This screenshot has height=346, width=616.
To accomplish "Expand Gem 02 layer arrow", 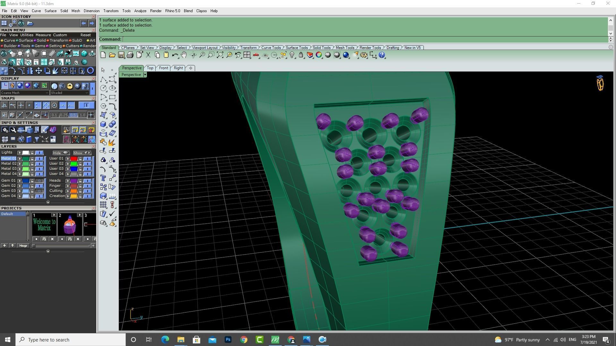I will coord(20,186).
